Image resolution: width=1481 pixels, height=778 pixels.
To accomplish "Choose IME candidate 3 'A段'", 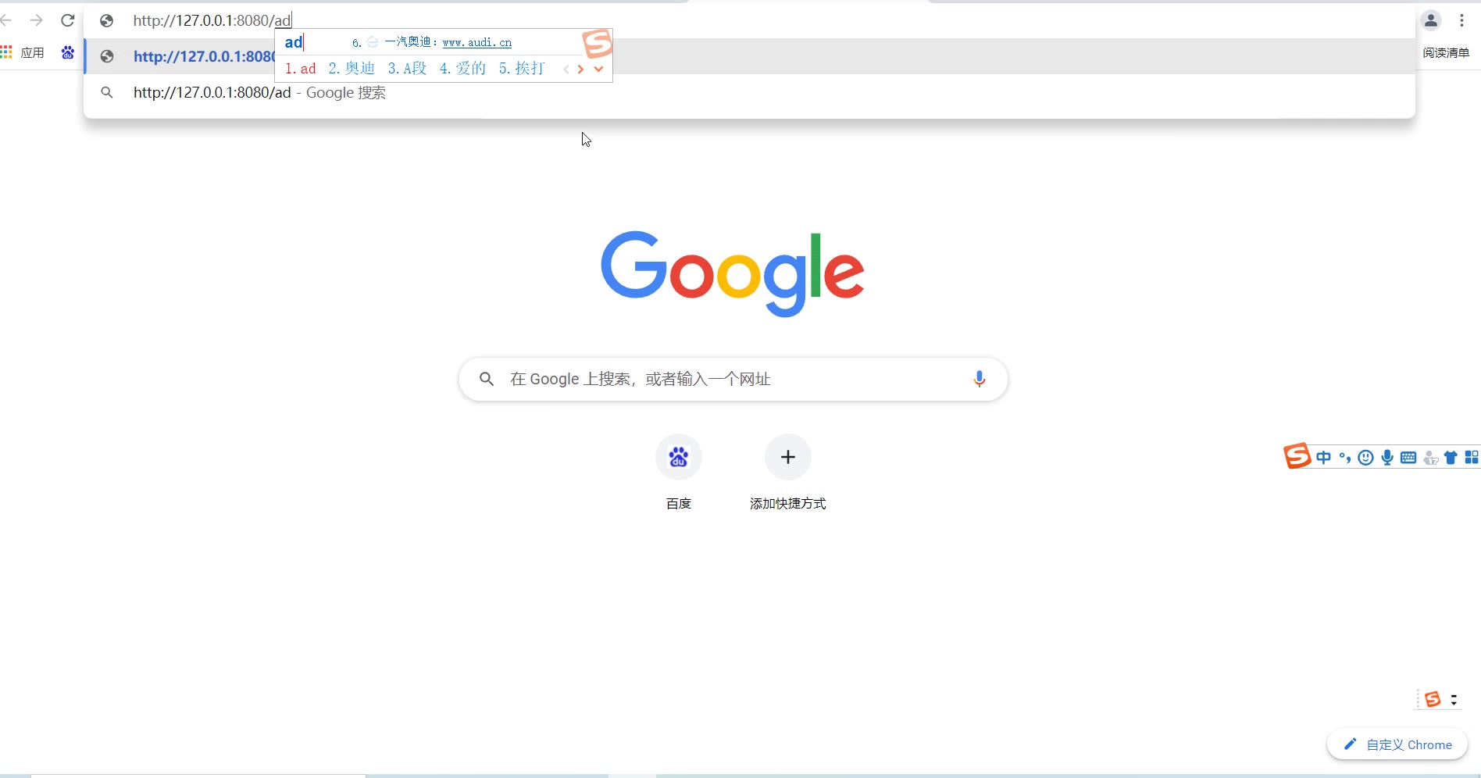I will 407,69.
